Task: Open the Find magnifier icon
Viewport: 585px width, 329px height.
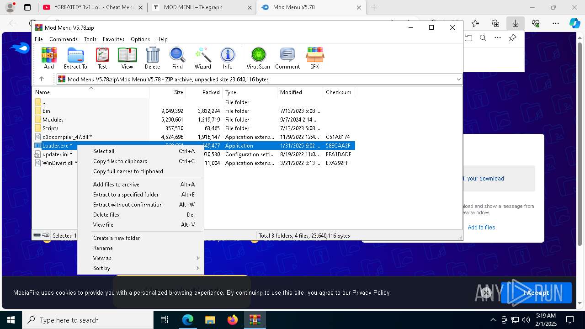Action: coord(177,58)
